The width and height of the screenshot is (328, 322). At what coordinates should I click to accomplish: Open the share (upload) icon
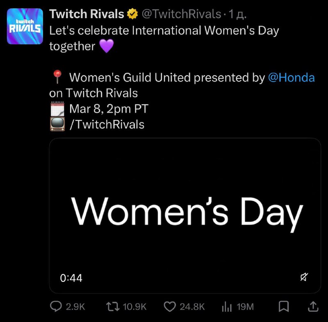coord(312,305)
